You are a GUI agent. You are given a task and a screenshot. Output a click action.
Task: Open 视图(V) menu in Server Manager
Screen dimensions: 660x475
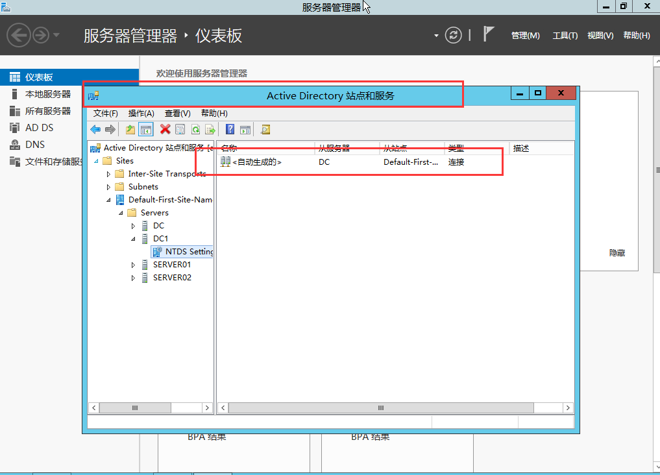600,36
